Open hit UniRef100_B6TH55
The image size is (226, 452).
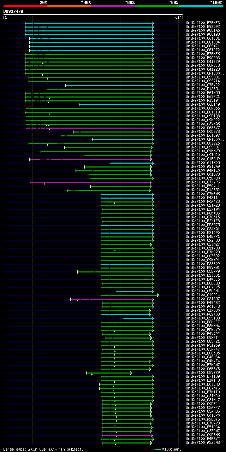pyautogui.click(x=203, y=93)
